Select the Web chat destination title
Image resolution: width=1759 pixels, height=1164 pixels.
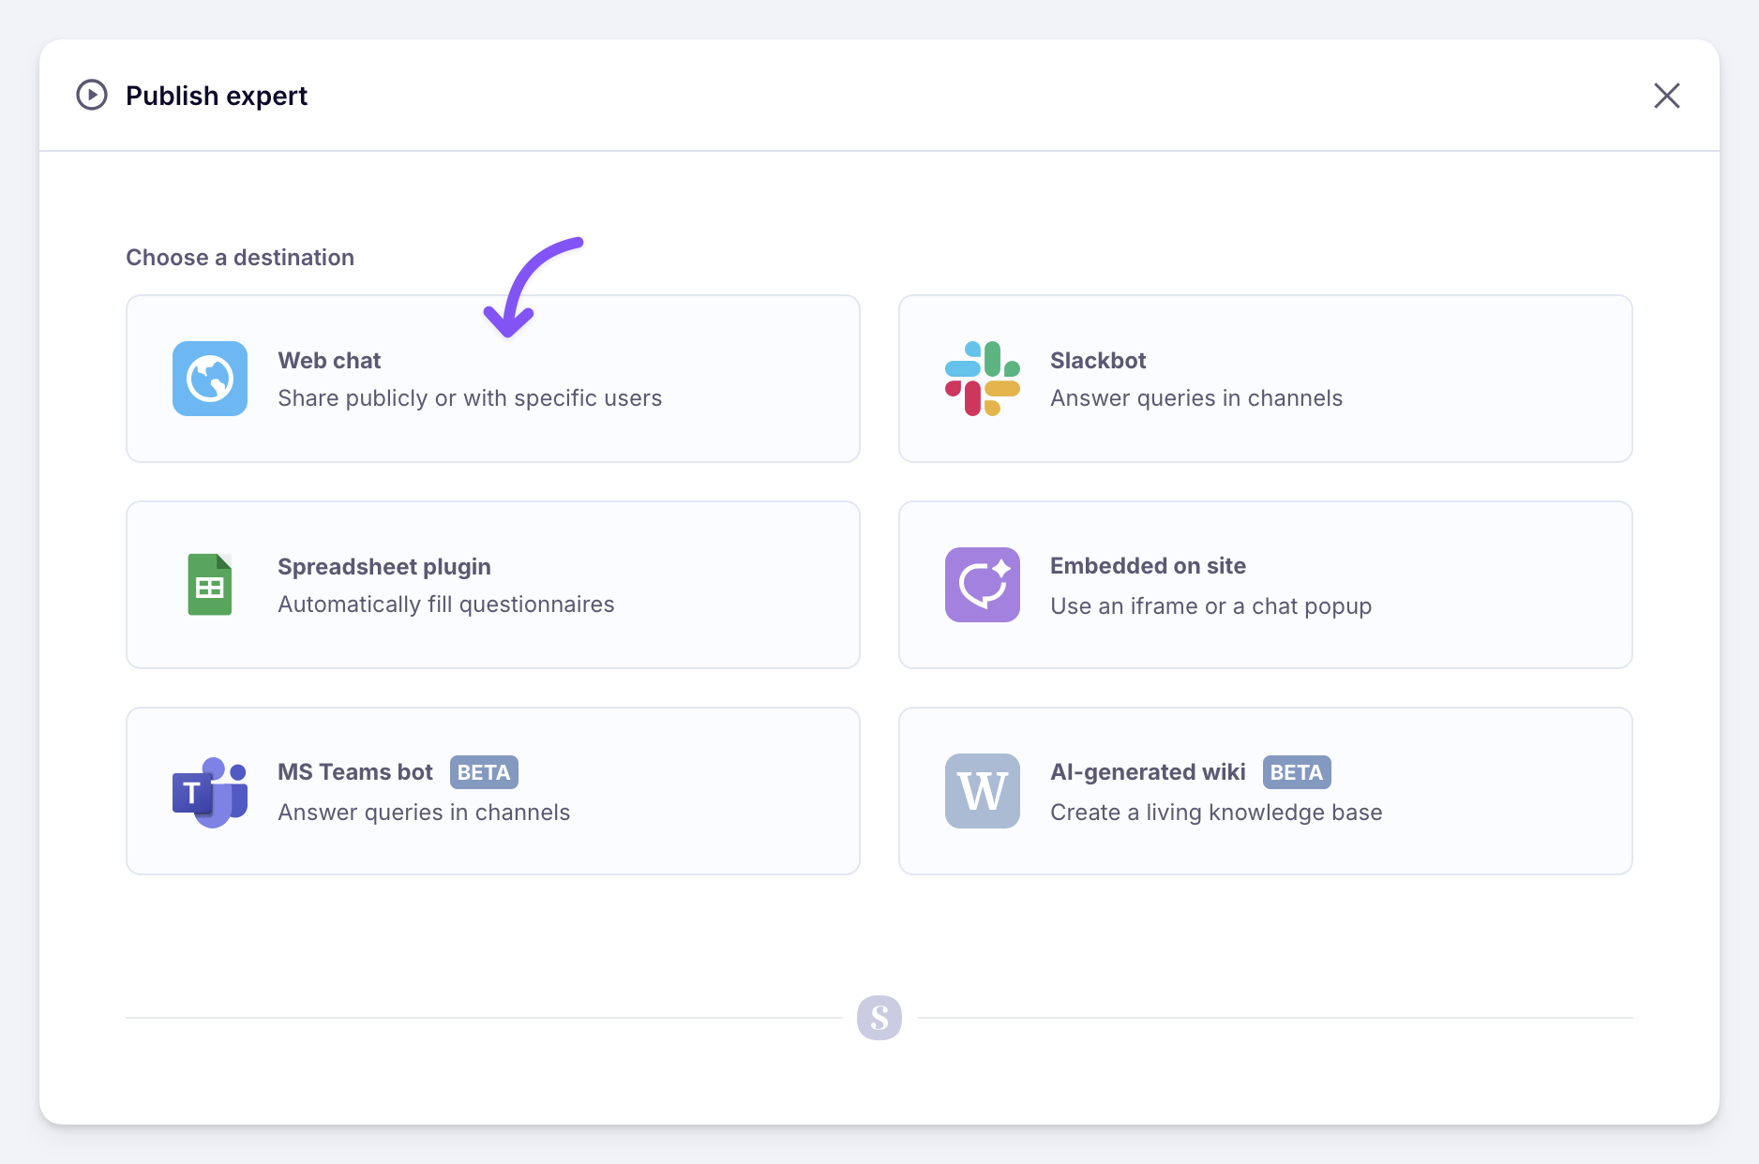329,361
